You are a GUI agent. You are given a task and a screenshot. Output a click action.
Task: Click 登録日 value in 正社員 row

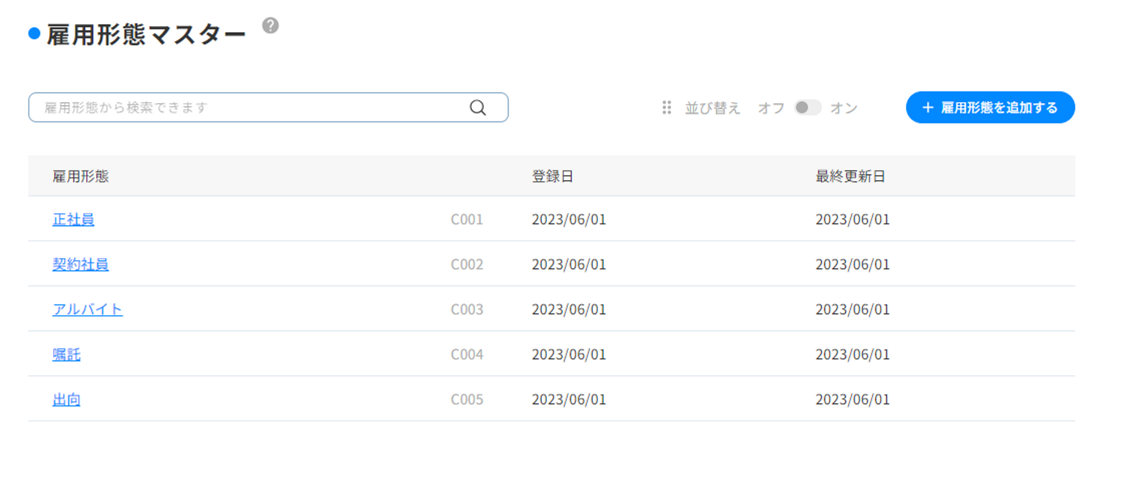point(569,219)
